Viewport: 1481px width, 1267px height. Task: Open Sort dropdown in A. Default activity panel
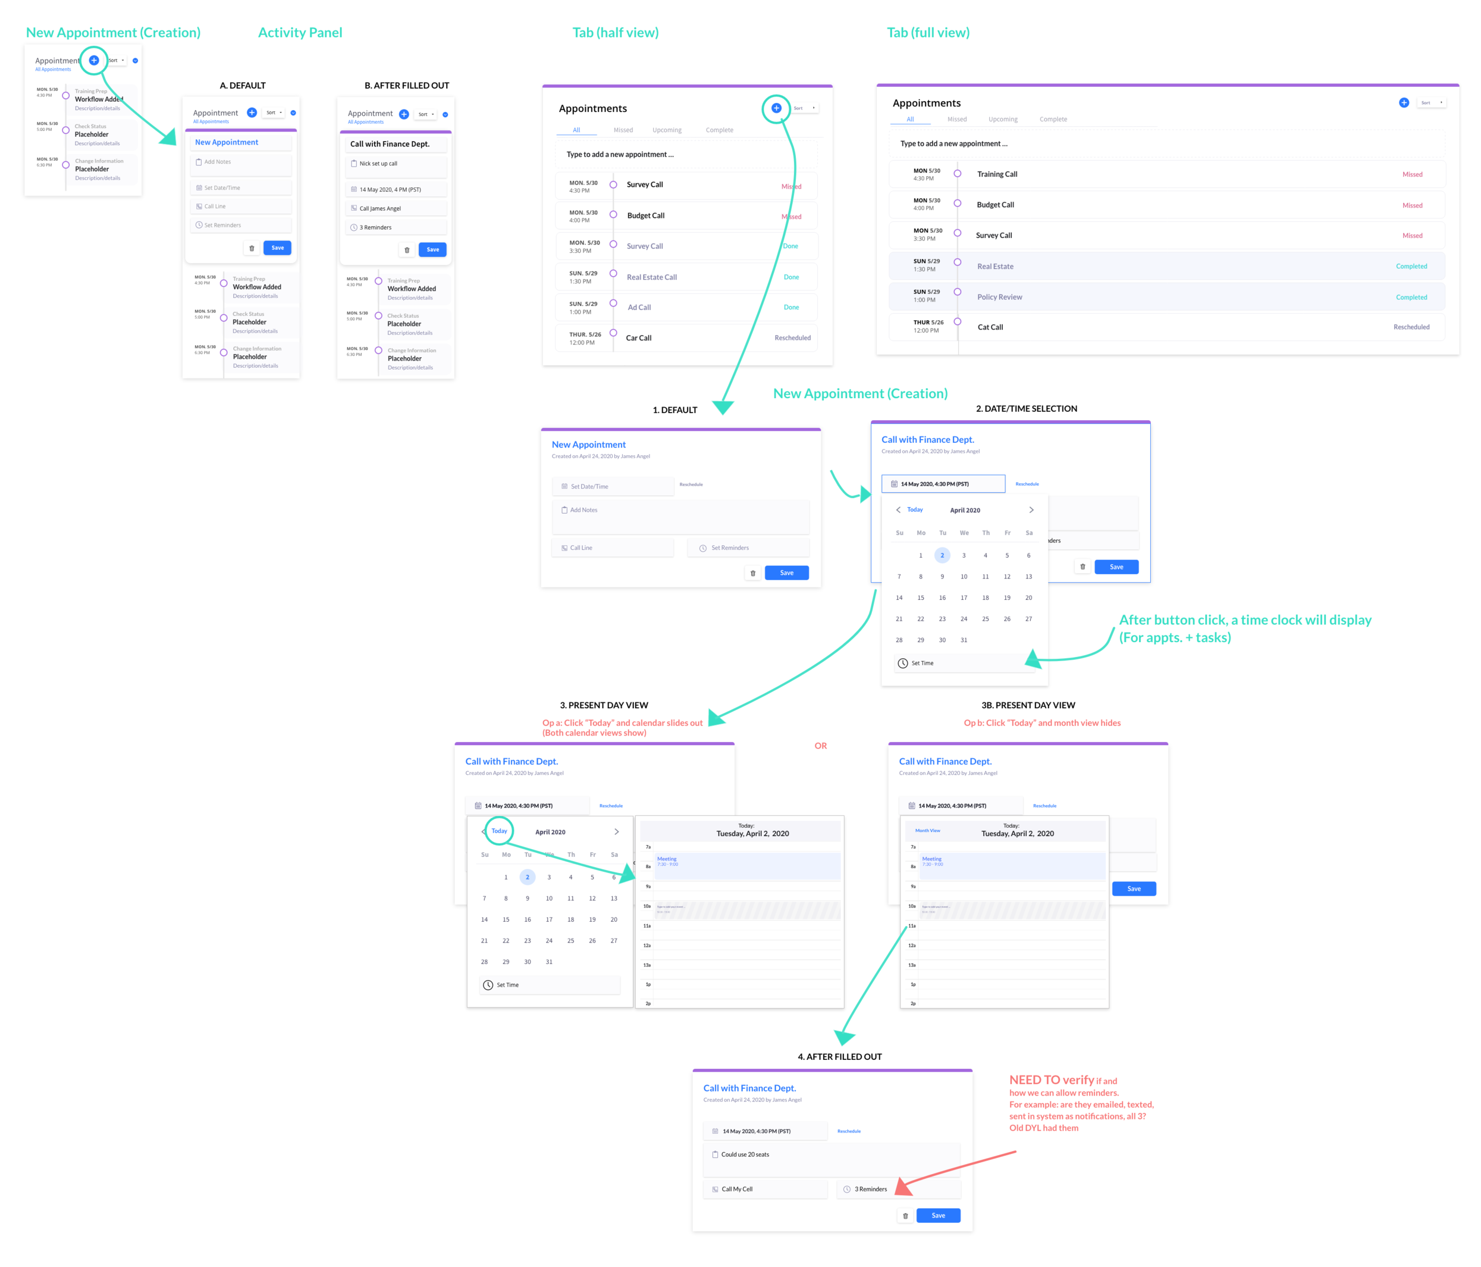tap(274, 112)
